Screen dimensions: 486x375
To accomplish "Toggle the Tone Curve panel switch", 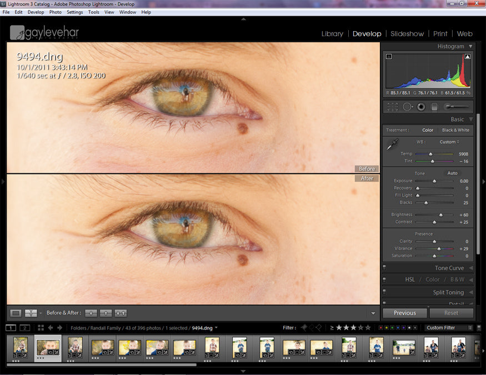I will [x=384, y=268].
